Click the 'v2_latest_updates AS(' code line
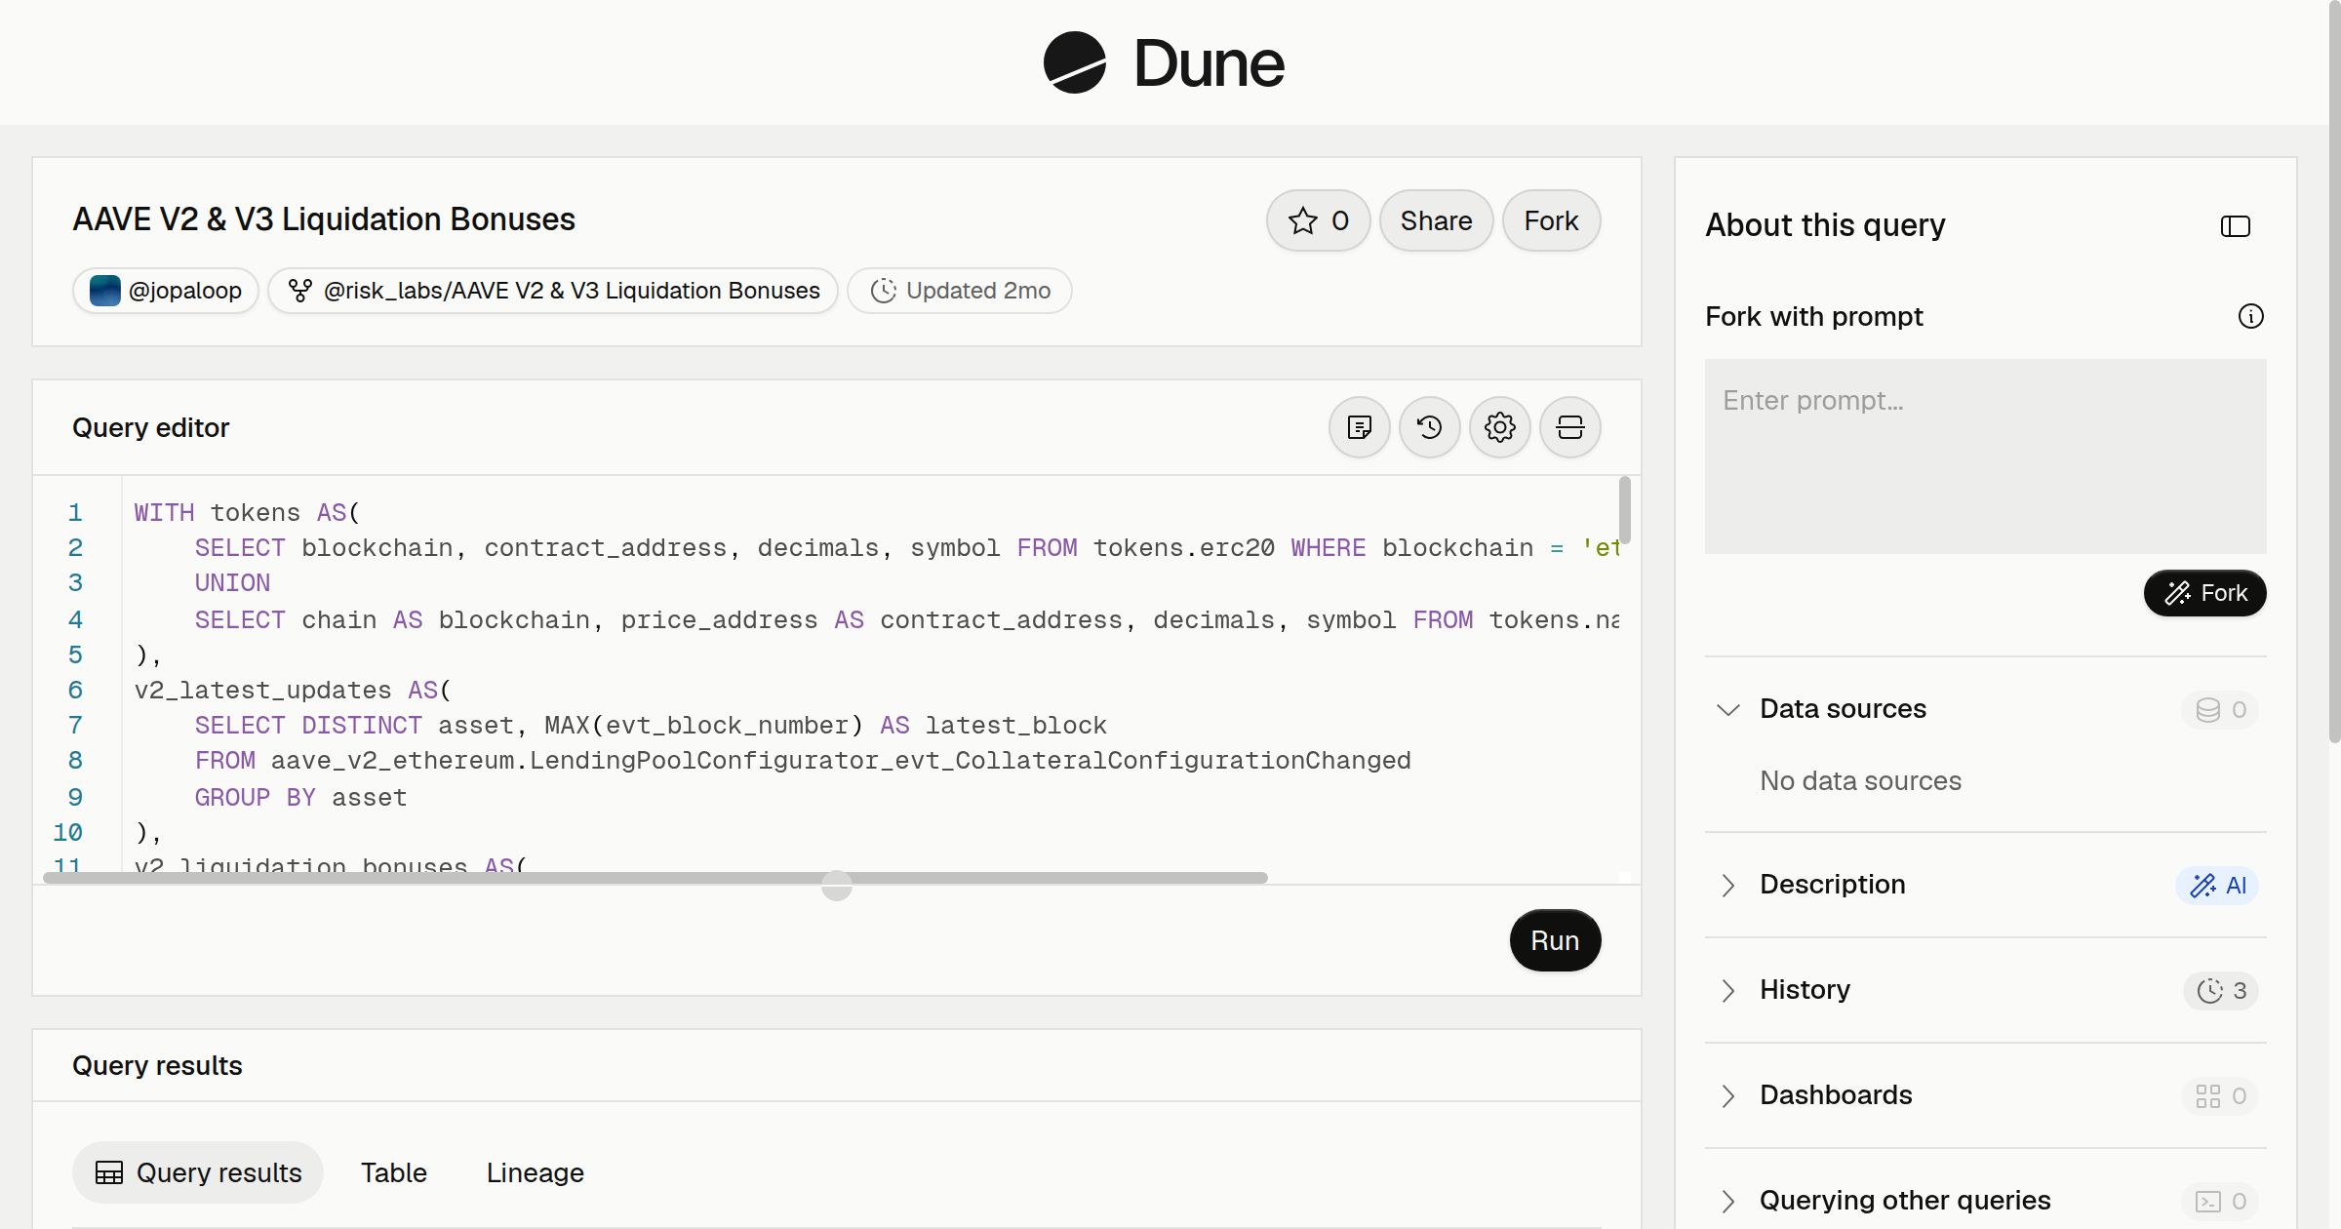The image size is (2341, 1229). coord(293,691)
